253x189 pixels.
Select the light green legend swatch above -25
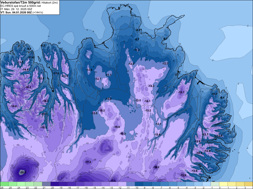click(x=13, y=184)
